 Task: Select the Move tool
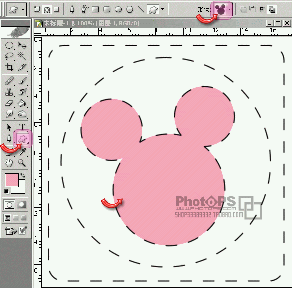22,45
